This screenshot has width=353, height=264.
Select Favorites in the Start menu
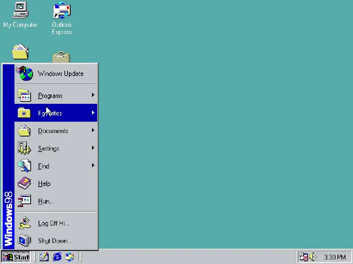point(56,113)
